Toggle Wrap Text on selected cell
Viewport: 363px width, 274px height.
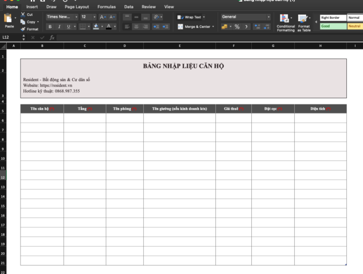[190, 17]
